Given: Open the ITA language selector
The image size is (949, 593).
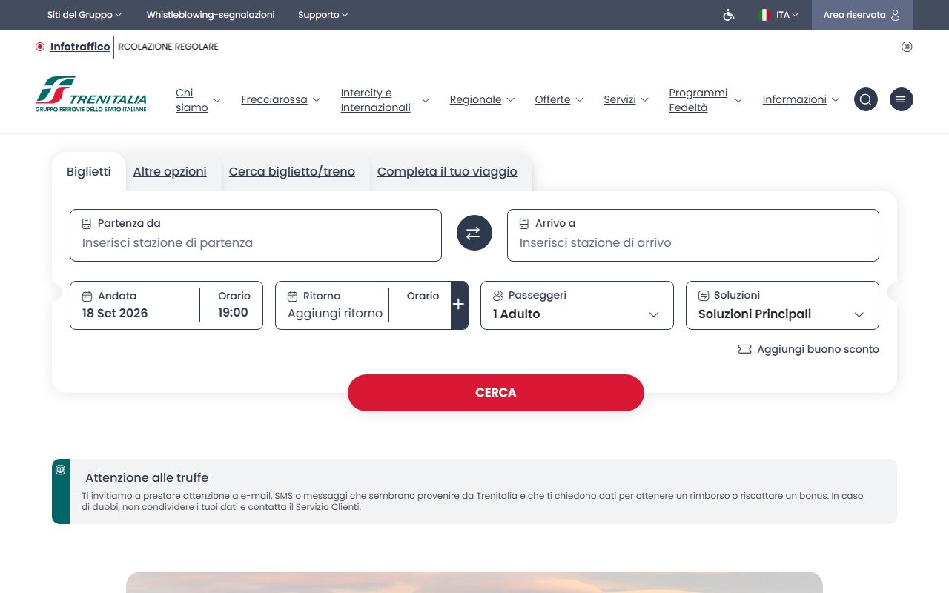Looking at the screenshot, I should pyautogui.click(x=787, y=15).
